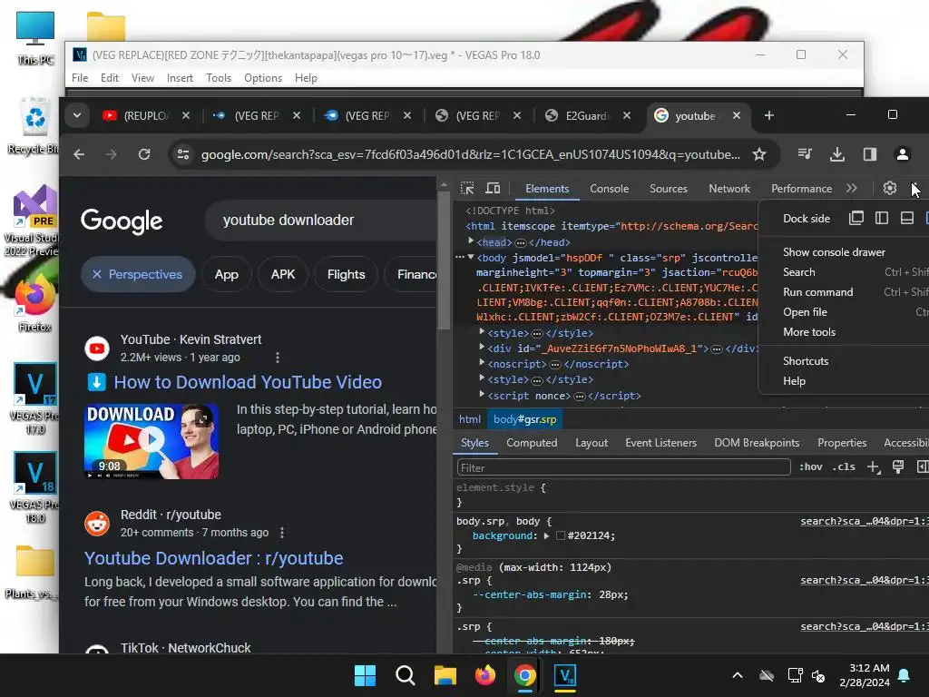929x697 pixels.
Task: Click Chrome forward arrow
Action: 112,154
